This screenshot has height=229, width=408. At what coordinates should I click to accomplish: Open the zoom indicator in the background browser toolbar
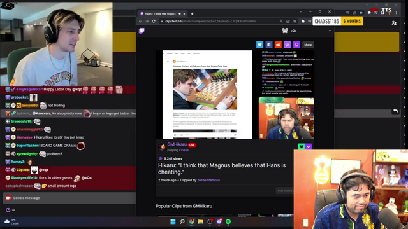(x=347, y=13)
